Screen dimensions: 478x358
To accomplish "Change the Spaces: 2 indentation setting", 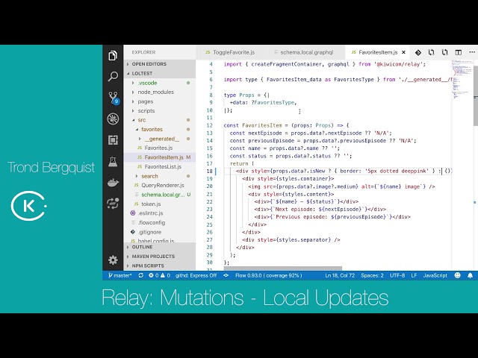I will (x=372, y=275).
